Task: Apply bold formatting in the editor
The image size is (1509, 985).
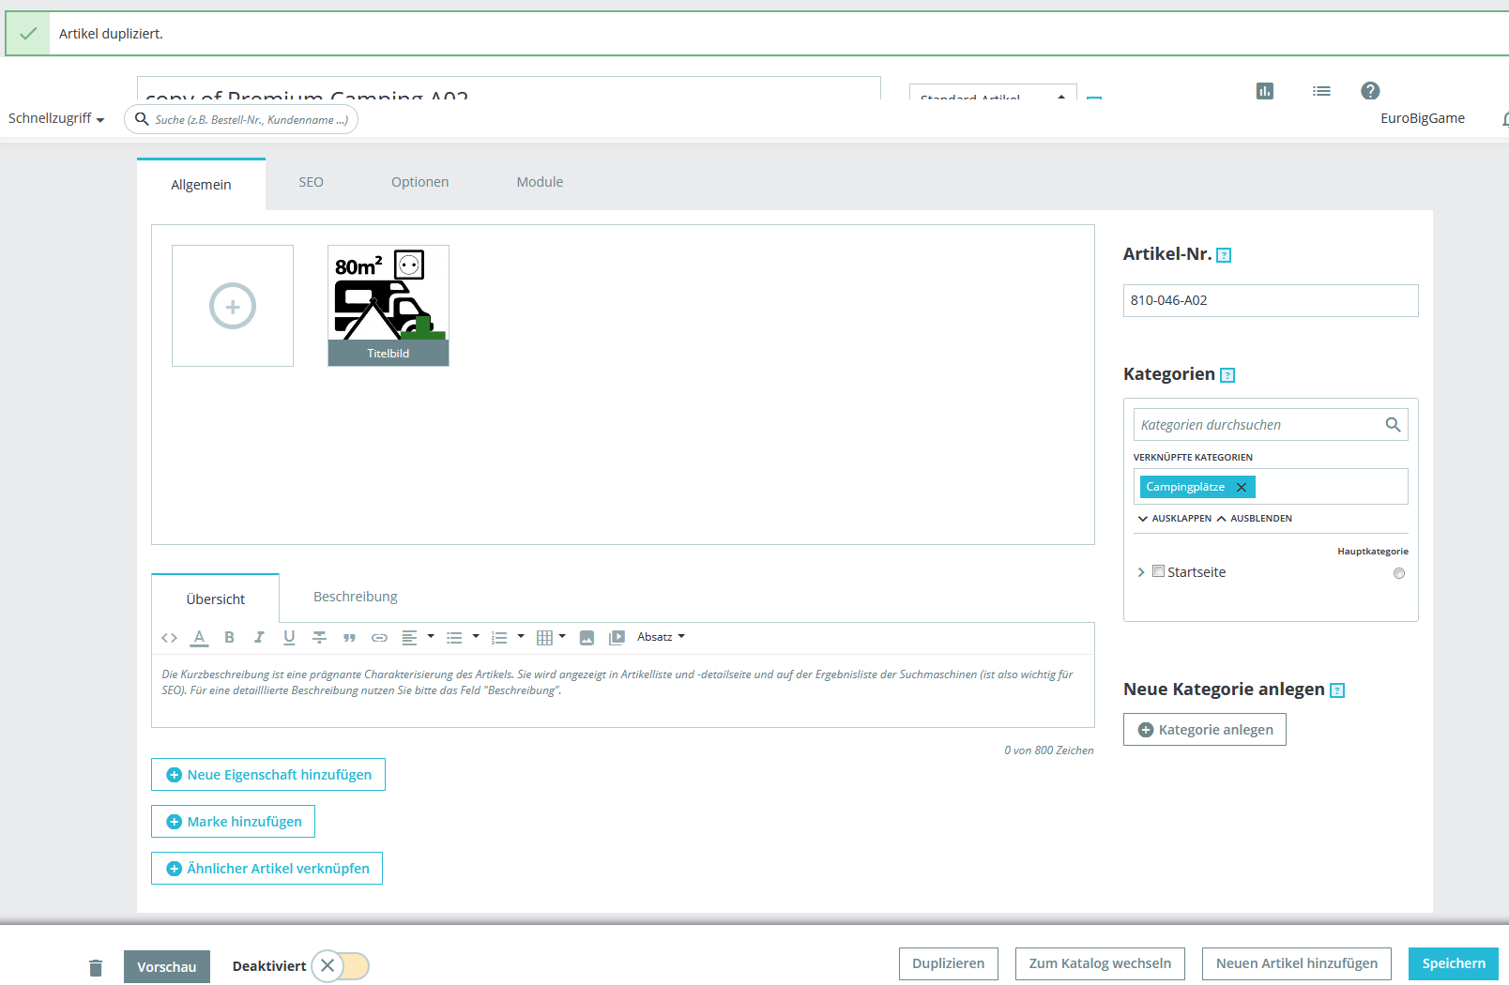Action: [229, 638]
